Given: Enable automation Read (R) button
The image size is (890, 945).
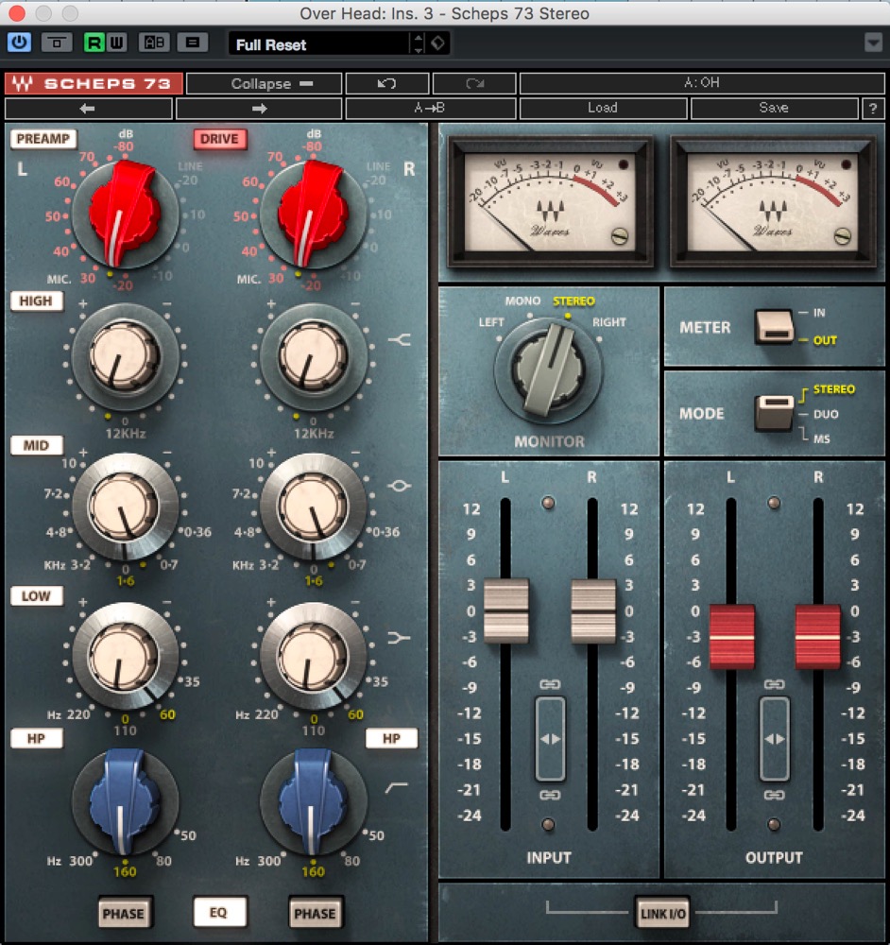Looking at the screenshot, I should click(94, 43).
